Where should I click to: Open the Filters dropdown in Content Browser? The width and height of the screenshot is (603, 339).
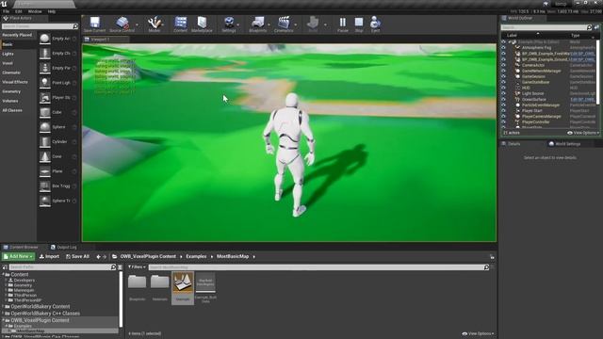pos(137,266)
